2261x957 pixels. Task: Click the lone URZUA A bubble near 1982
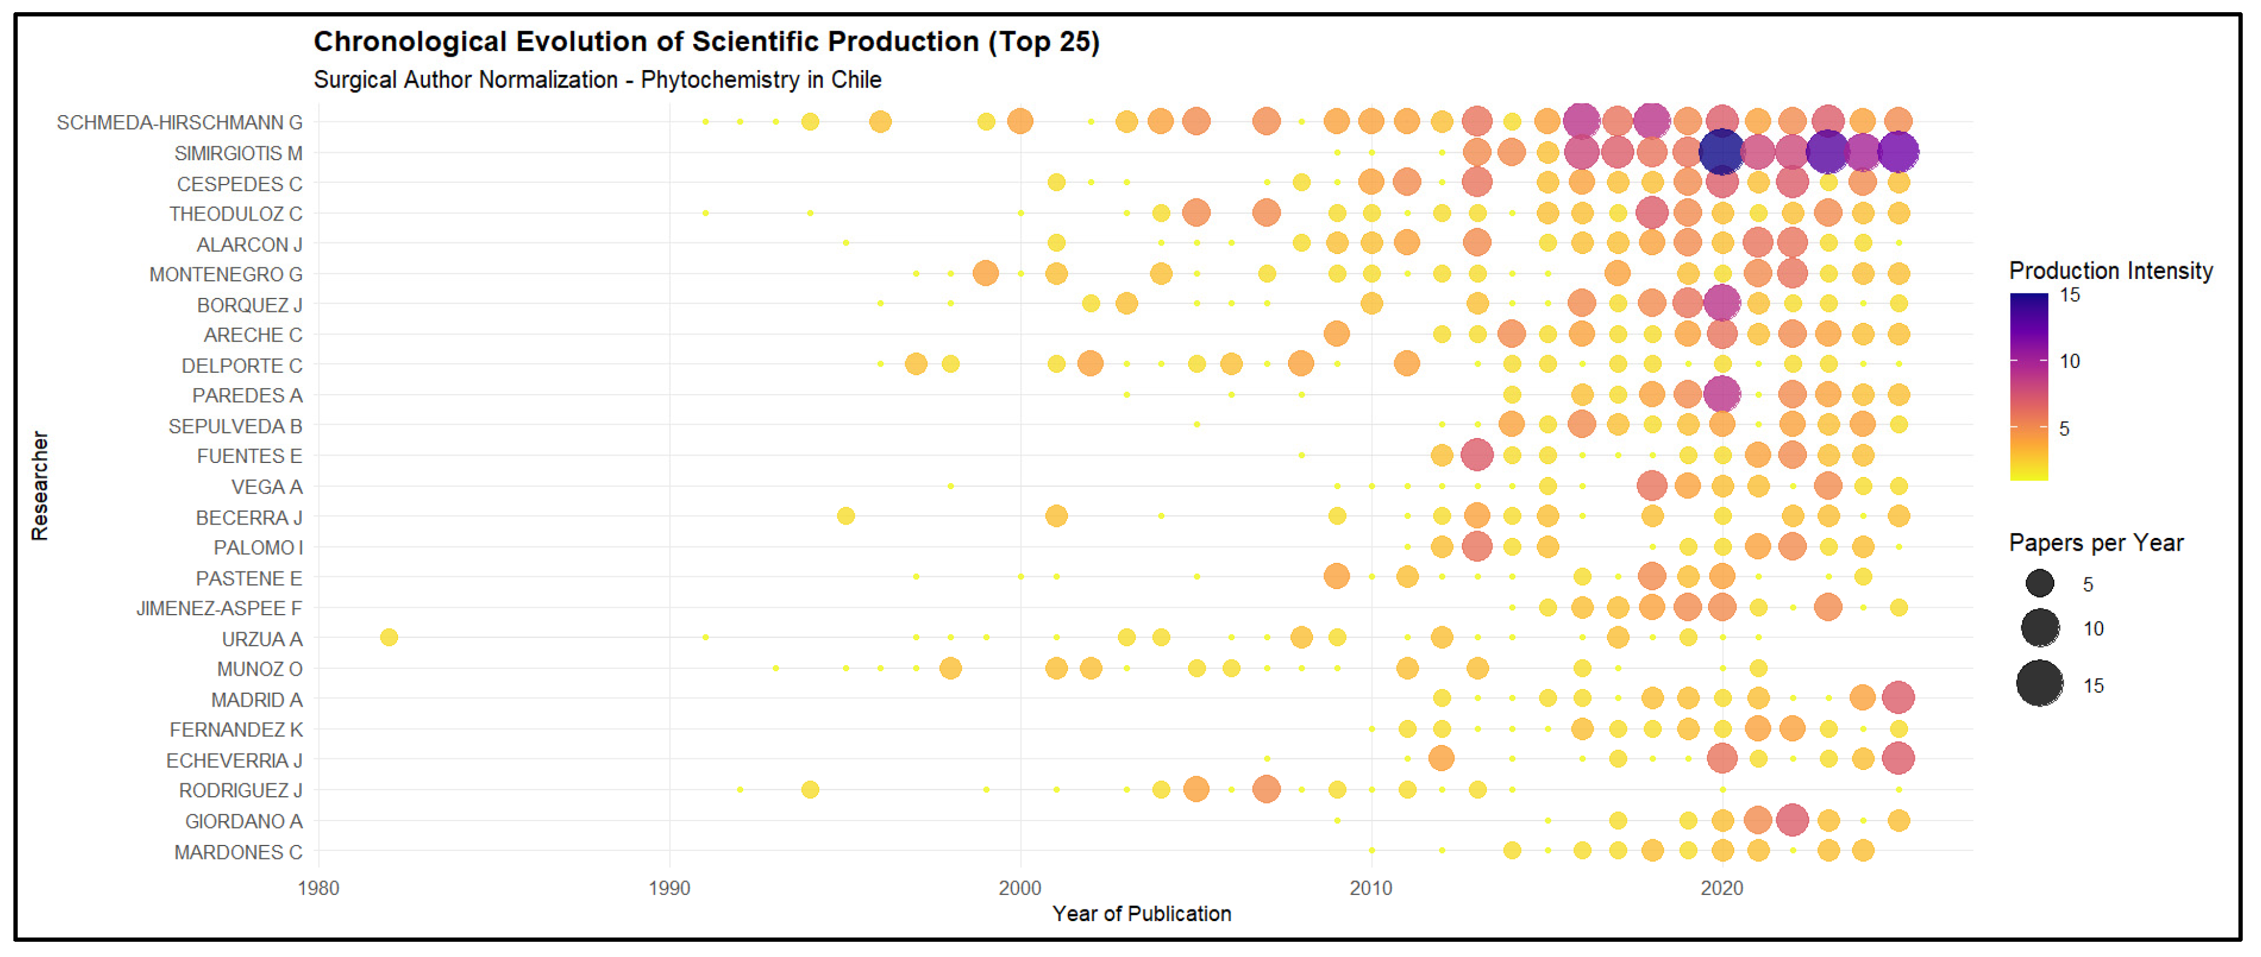pyautogui.click(x=389, y=637)
